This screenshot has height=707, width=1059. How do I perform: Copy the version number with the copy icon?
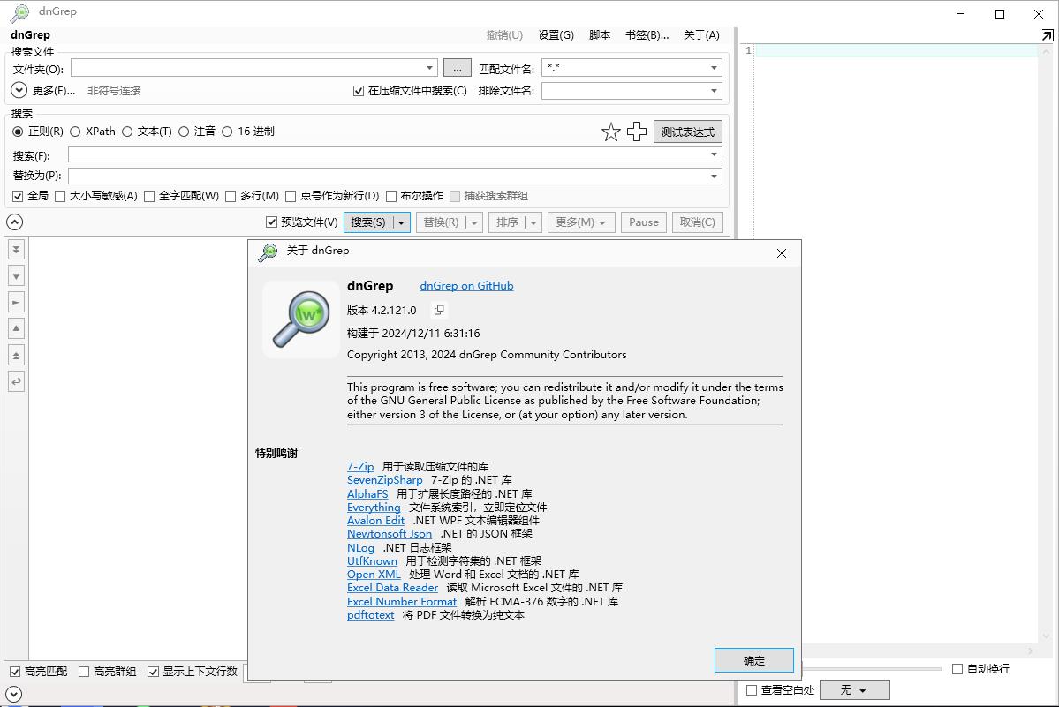[x=439, y=310]
